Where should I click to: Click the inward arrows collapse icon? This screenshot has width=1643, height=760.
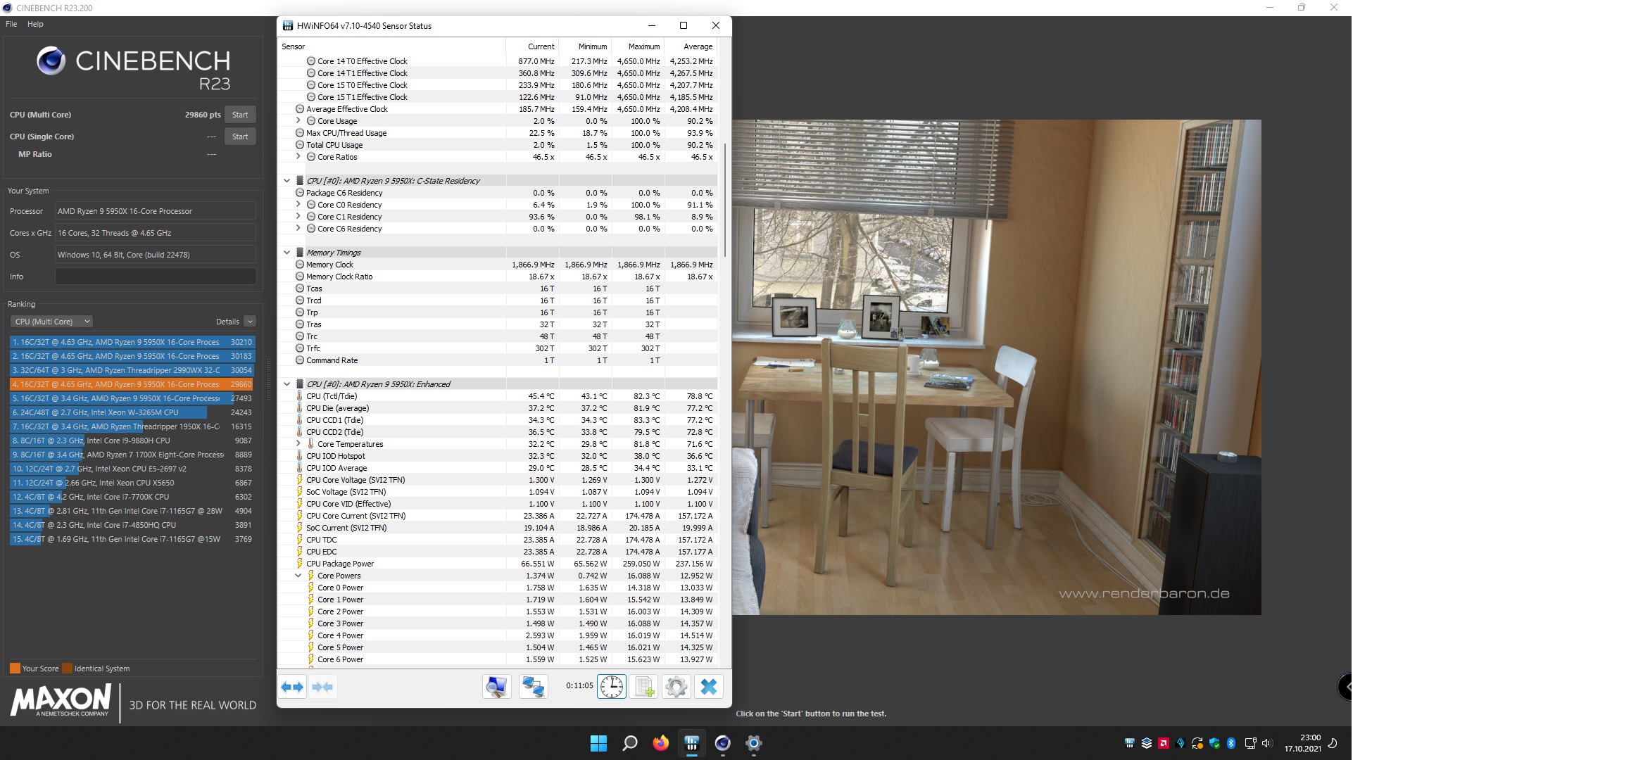coord(323,686)
